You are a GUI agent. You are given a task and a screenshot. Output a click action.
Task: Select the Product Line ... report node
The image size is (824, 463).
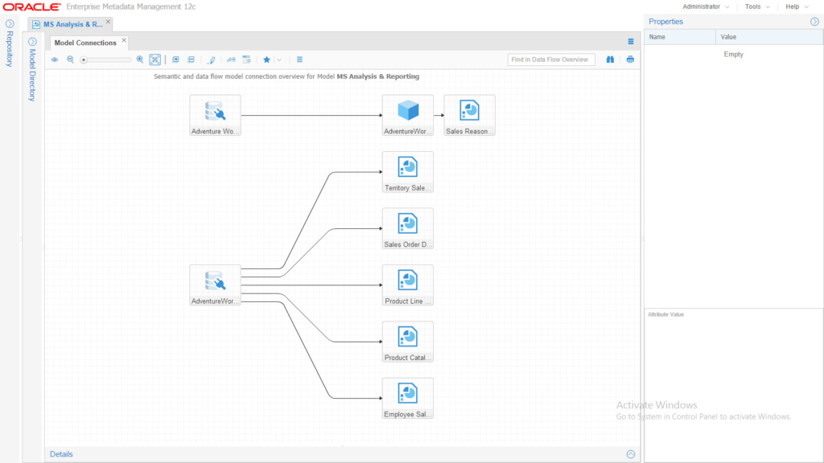pyautogui.click(x=408, y=285)
